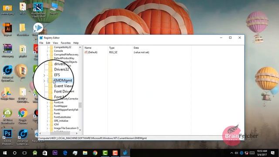This screenshot has height=157, width=279.
Task: Click the Windows Start button
Action: [x=5, y=153]
